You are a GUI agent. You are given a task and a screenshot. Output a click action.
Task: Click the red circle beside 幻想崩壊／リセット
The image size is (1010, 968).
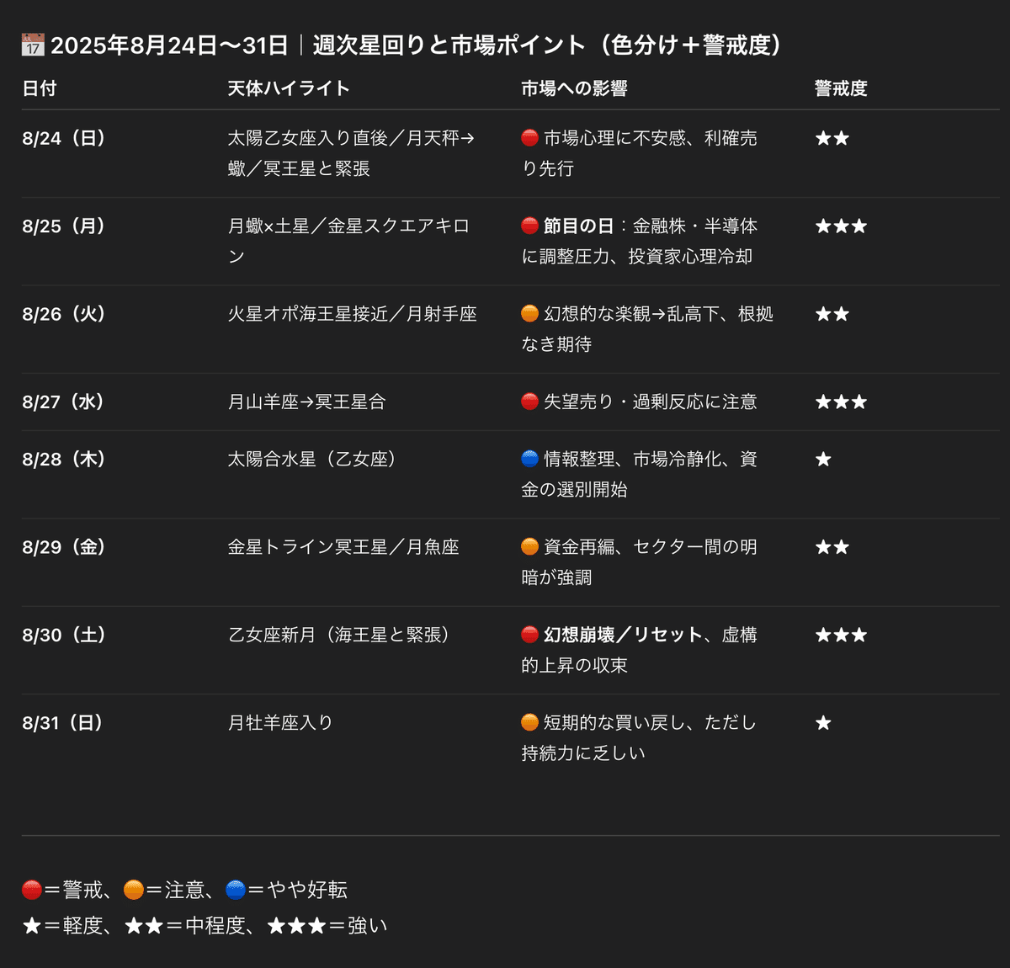[529, 635]
